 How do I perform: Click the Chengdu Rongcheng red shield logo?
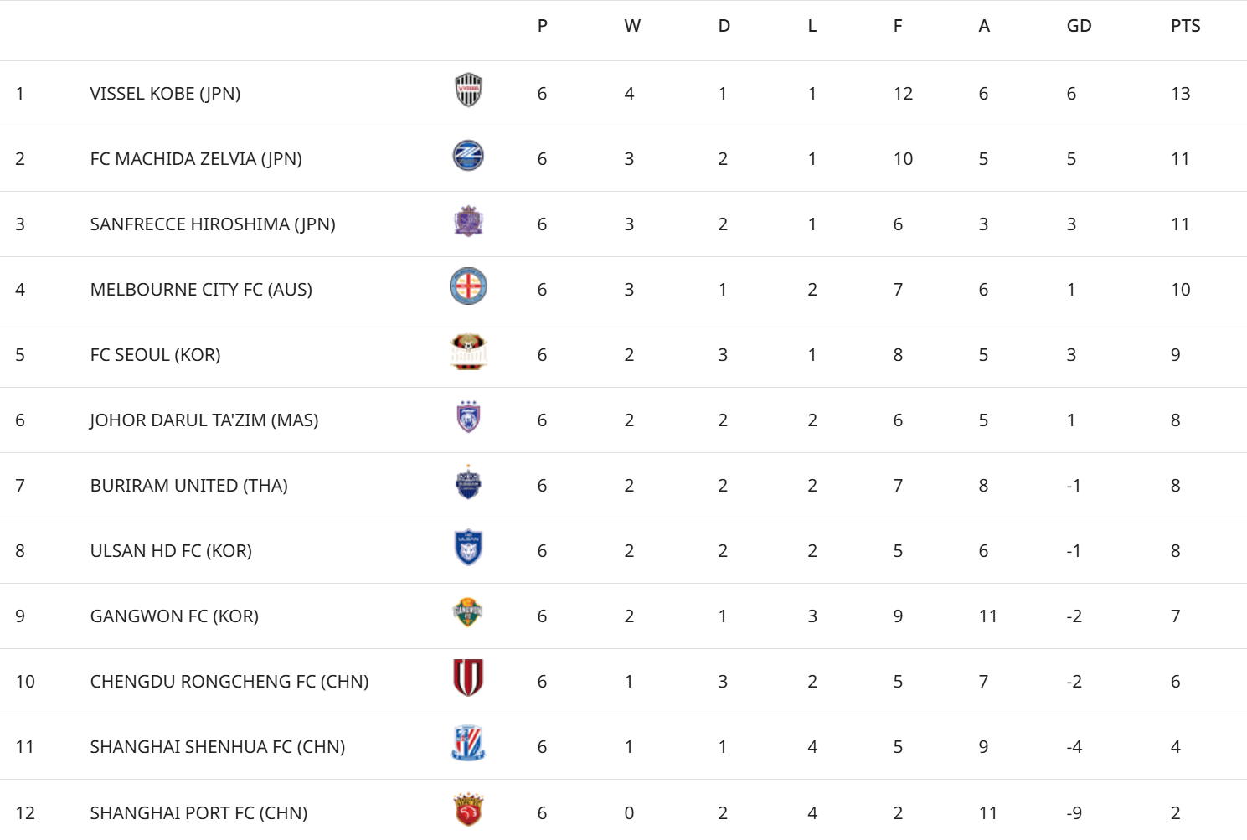(468, 678)
